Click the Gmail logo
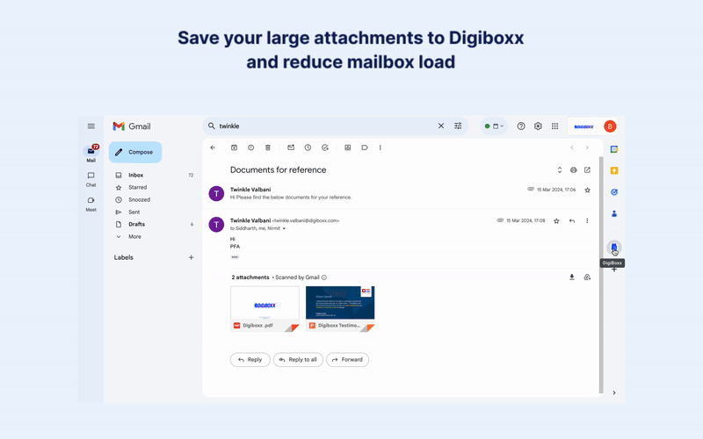 [132, 126]
